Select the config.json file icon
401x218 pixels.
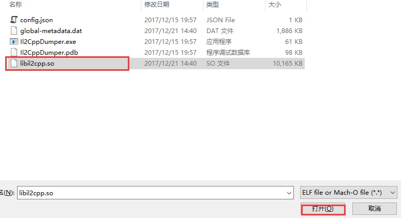pyautogui.click(x=14, y=20)
